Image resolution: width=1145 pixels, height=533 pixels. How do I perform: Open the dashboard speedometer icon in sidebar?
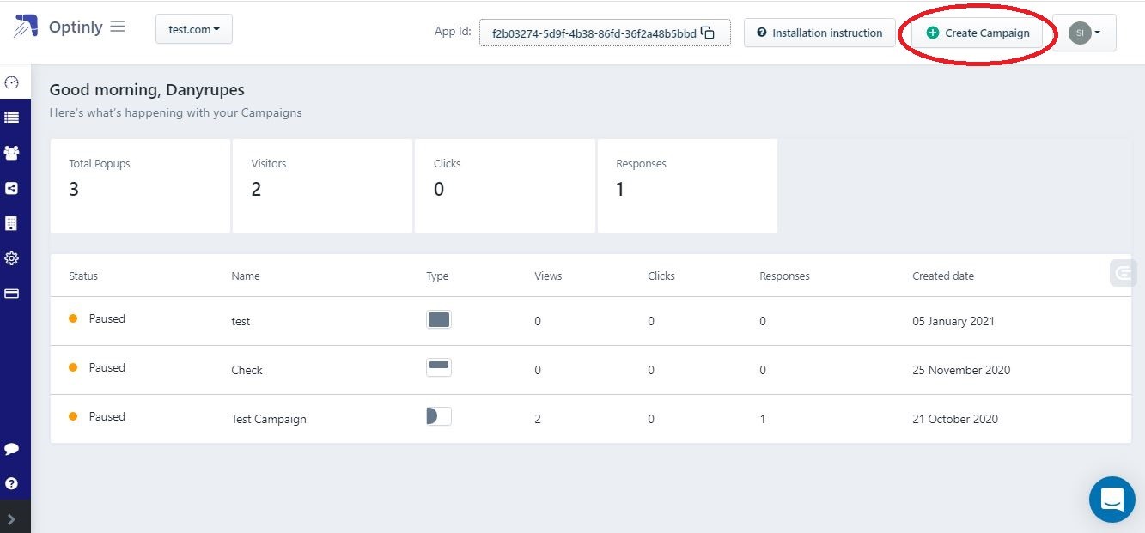tap(12, 83)
